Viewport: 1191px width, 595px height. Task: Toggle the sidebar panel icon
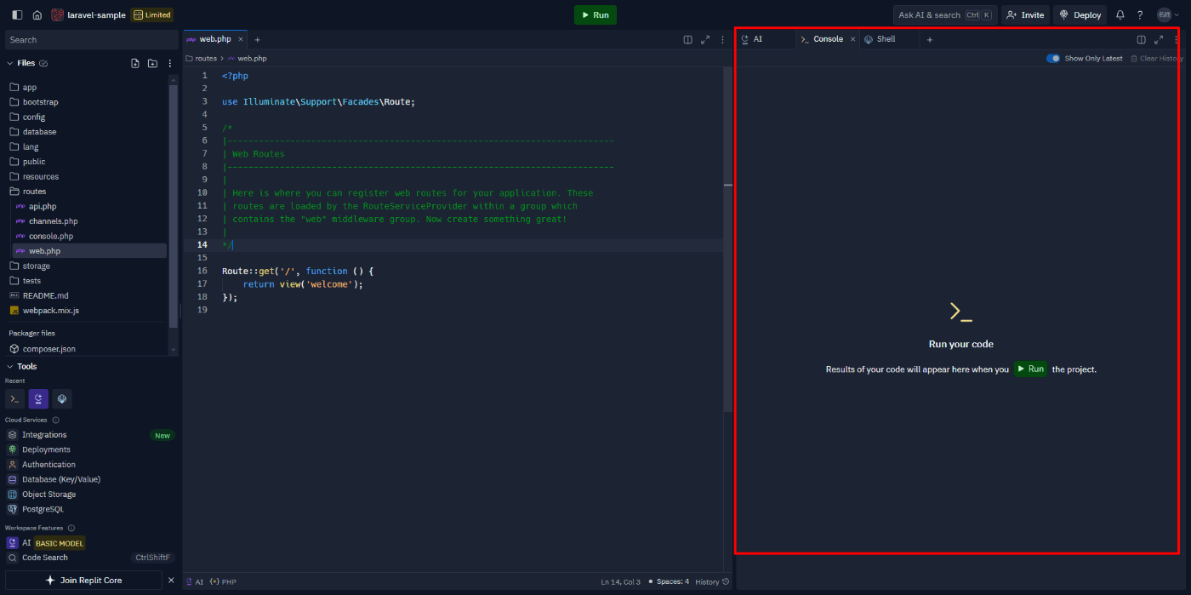[17, 14]
